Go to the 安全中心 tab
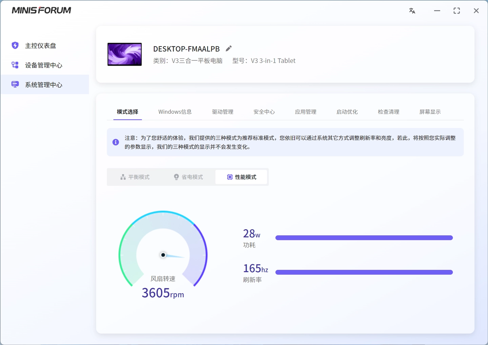The width and height of the screenshot is (488, 345). tap(264, 112)
